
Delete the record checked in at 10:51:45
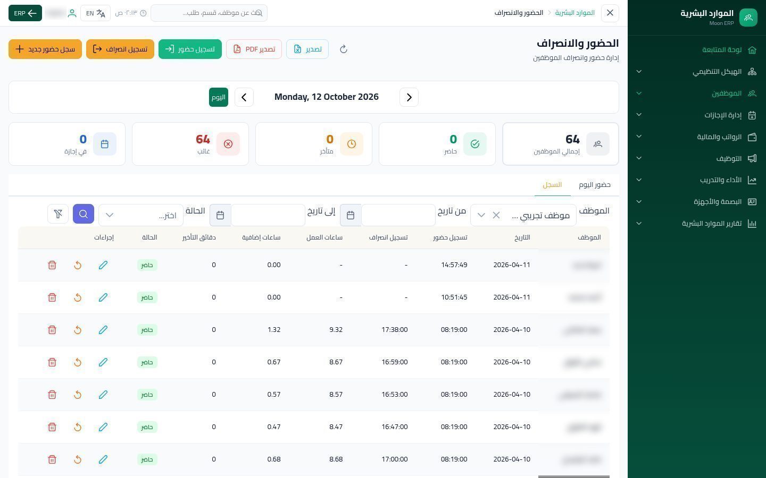click(52, 297)
